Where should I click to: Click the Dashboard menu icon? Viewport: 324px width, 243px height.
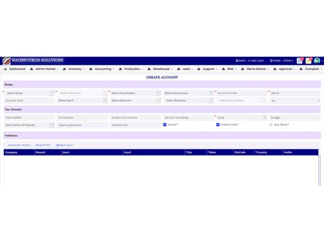(x=6, y=69)
